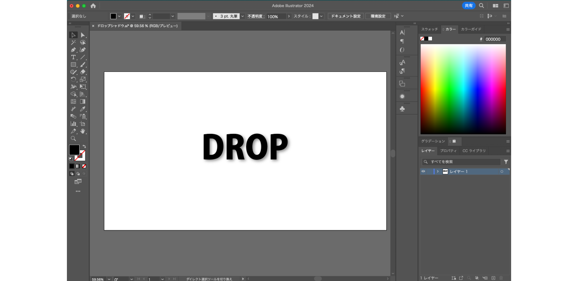578x281 pixels.
Task: Expand レイヤー 1 to show its contents
Action: pyautogui.click(x=438, y=171)
